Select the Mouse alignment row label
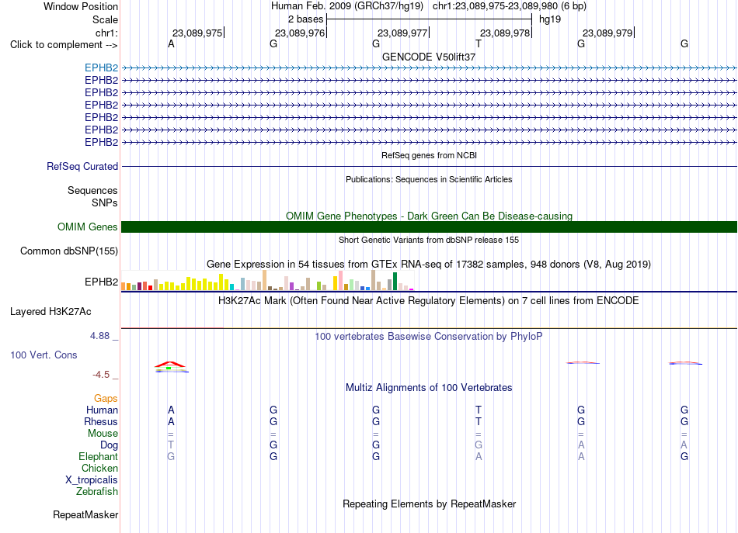The height and width of the screenshot is (533, 738). click(x=103, y=434)
